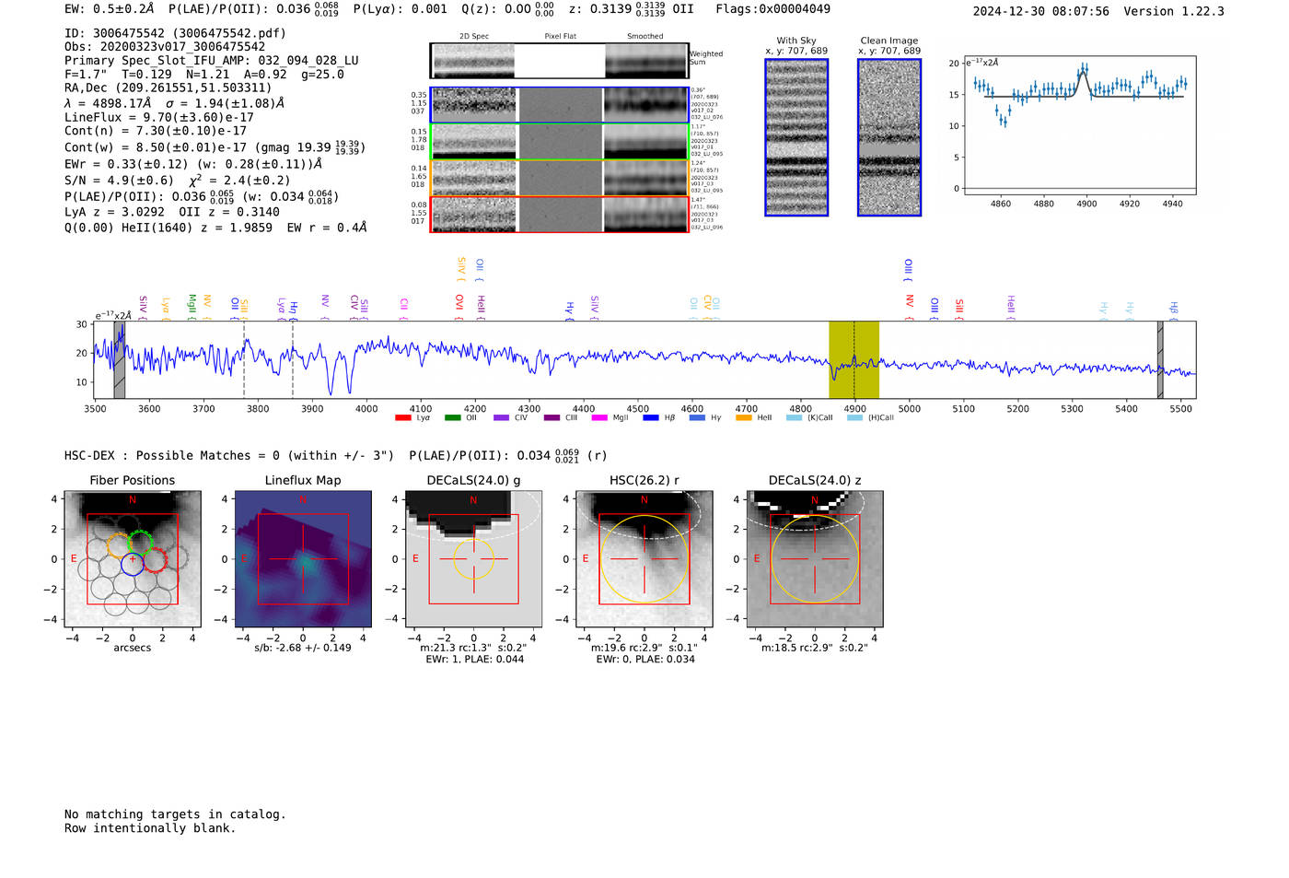
Task: Open the With Sky image cutout
Action: tap(796, 137)
